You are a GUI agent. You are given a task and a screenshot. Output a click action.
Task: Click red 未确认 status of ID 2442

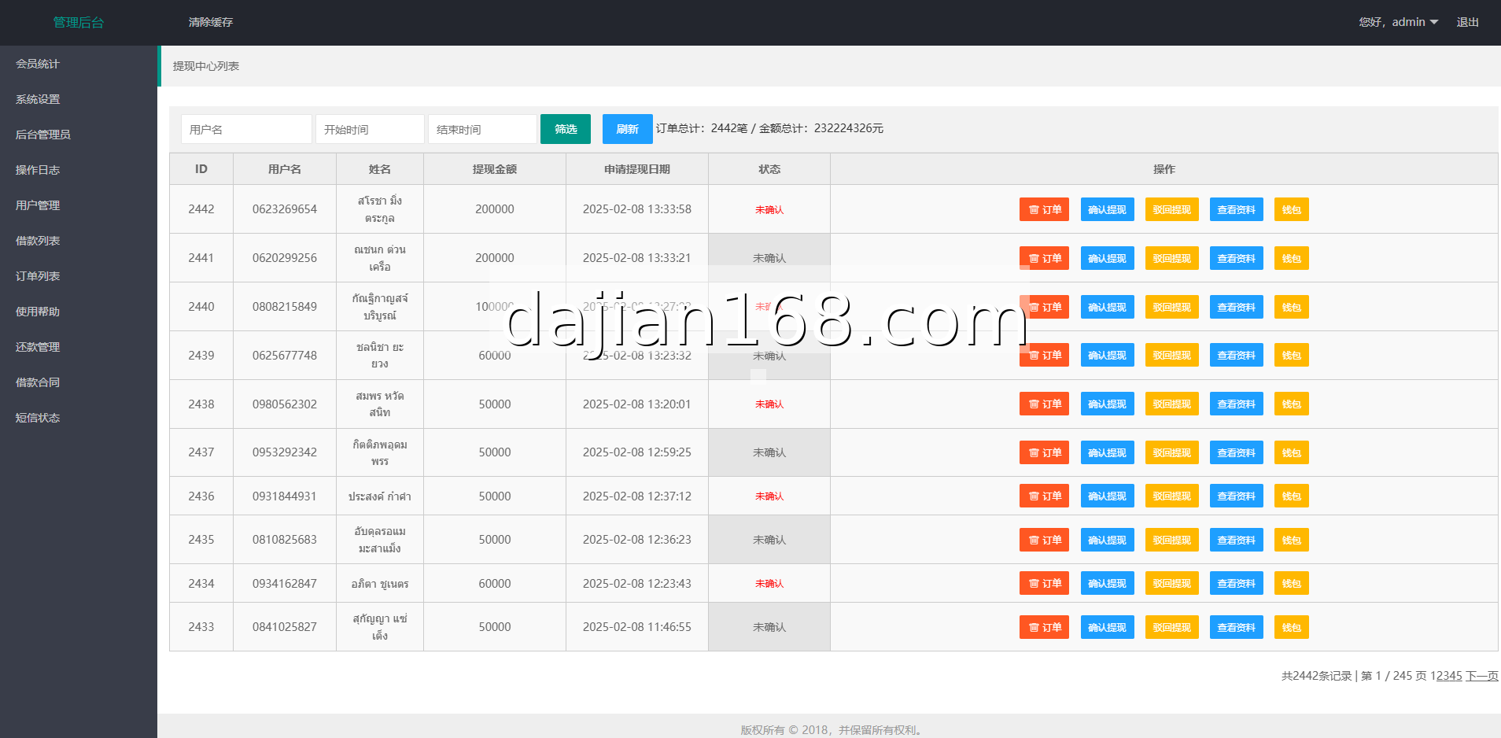click(x=769, y=209)
